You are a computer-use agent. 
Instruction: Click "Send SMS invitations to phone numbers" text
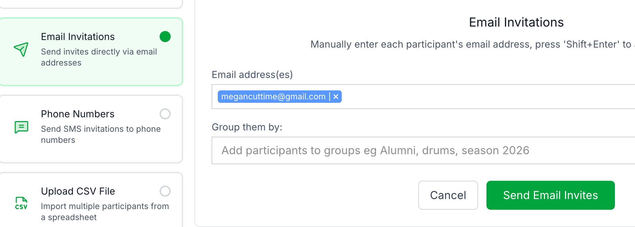(x=100, y=135)
